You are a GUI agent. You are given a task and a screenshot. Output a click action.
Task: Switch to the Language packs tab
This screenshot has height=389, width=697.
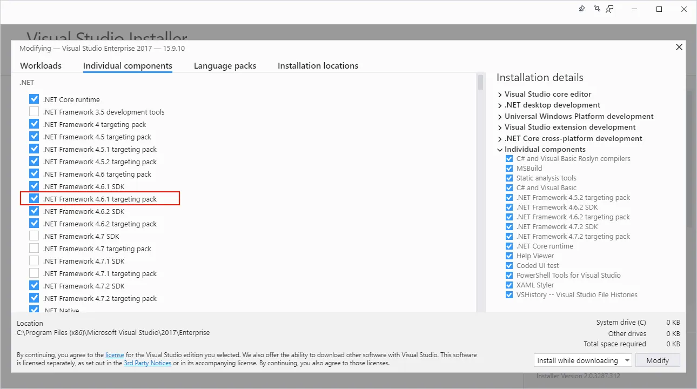[x=225, y=65]
